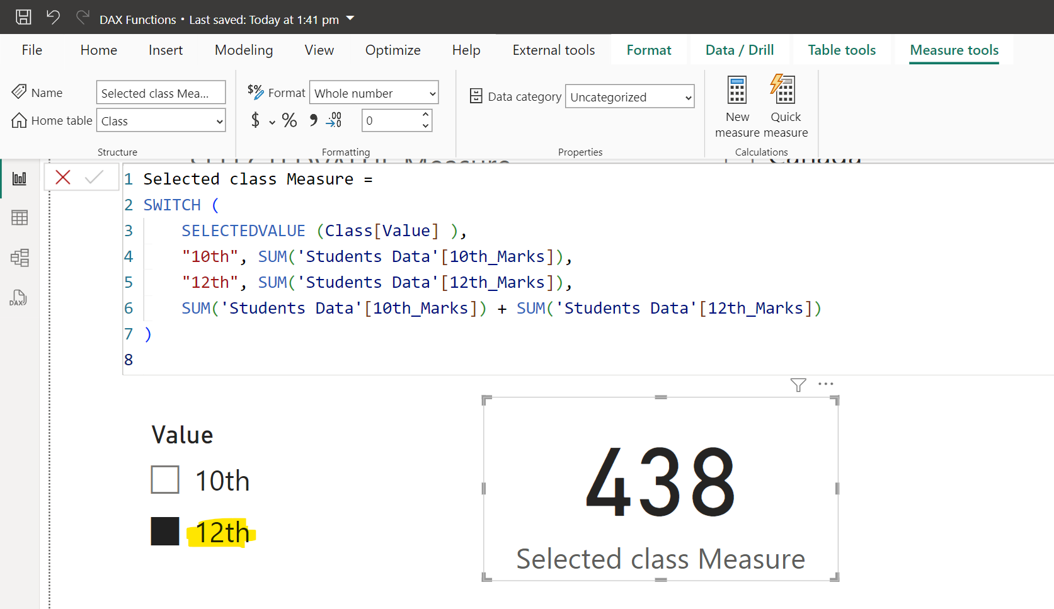Check the 10th checkbox in the Value slicer
This screenshot has width=1054, height=609.
point(164,479)
